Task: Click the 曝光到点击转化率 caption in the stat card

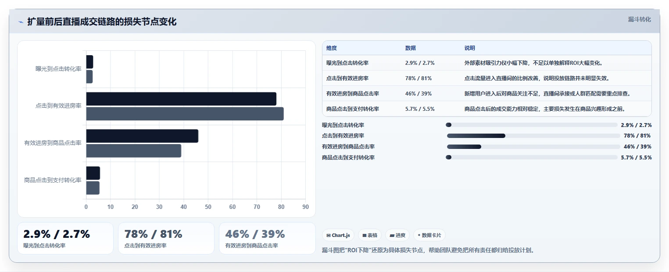Action: coord(44,246)
